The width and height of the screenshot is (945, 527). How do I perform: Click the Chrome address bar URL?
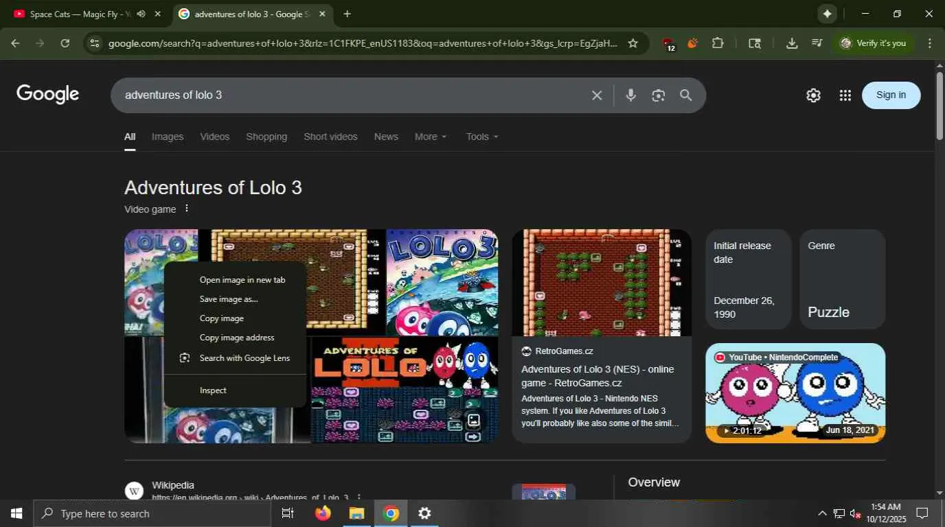363,43
